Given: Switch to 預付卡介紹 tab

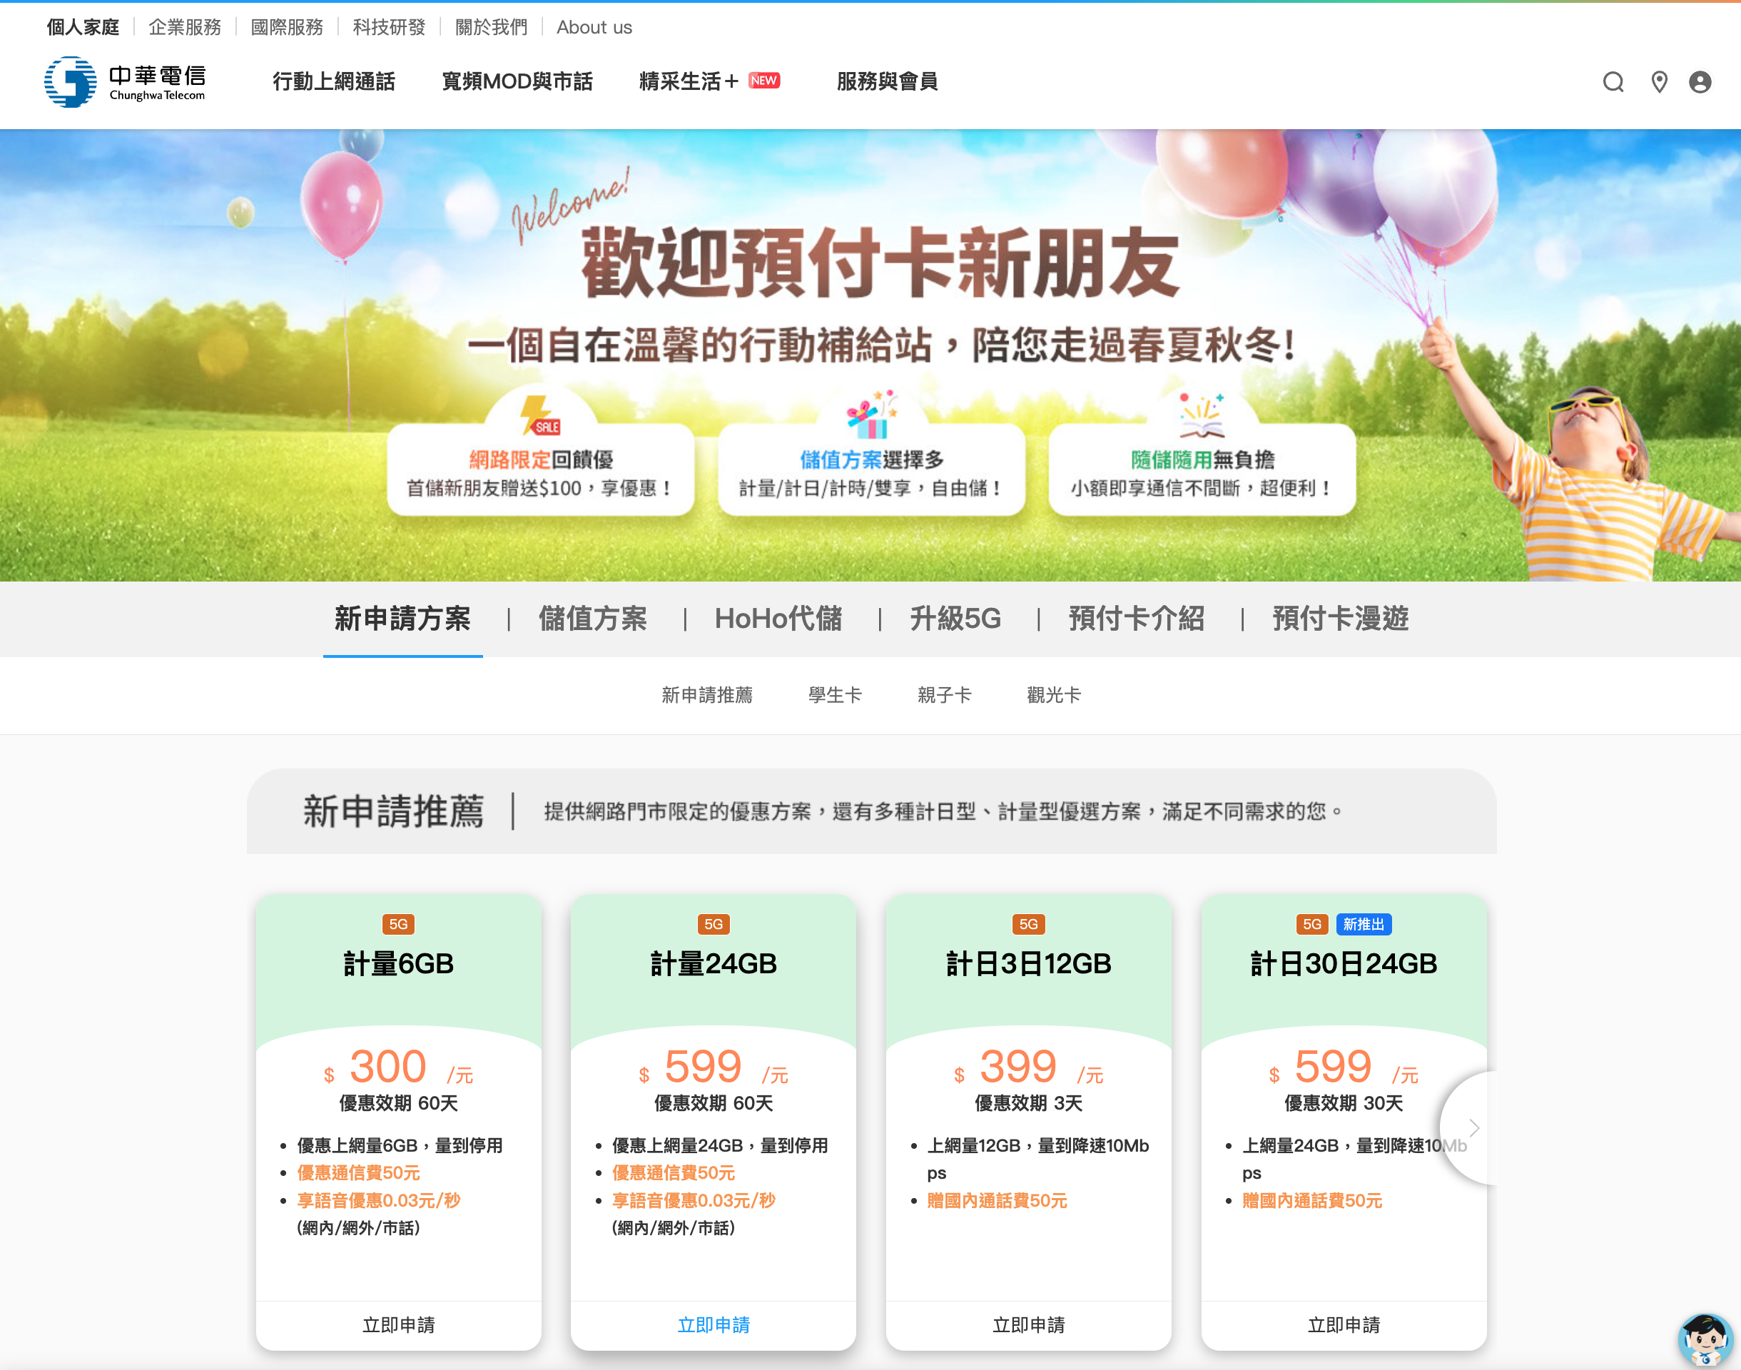Looking at the screenshot, I should [1137, 619].
